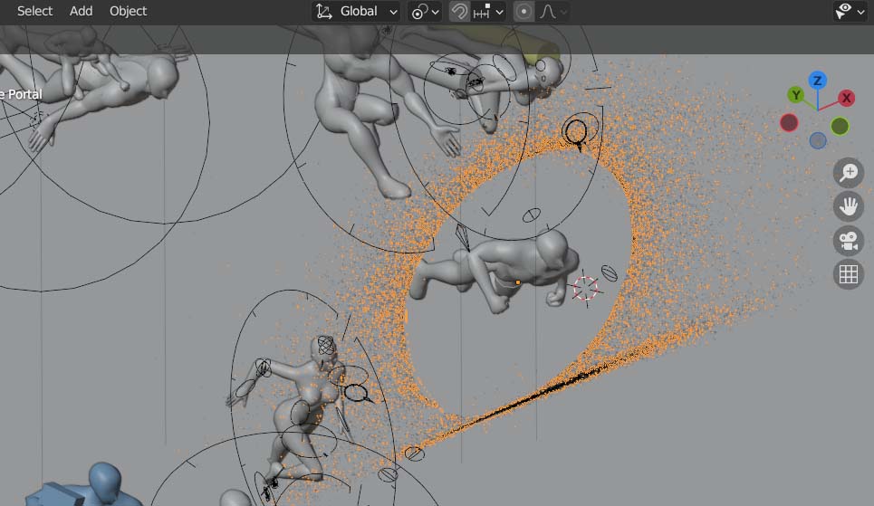Toggle snapping magnet button

coord(460,12)
